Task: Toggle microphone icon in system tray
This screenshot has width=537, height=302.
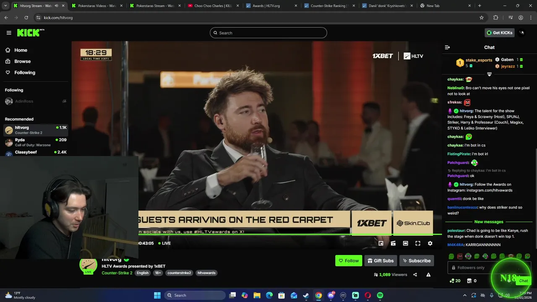Action: click(492, 295)
